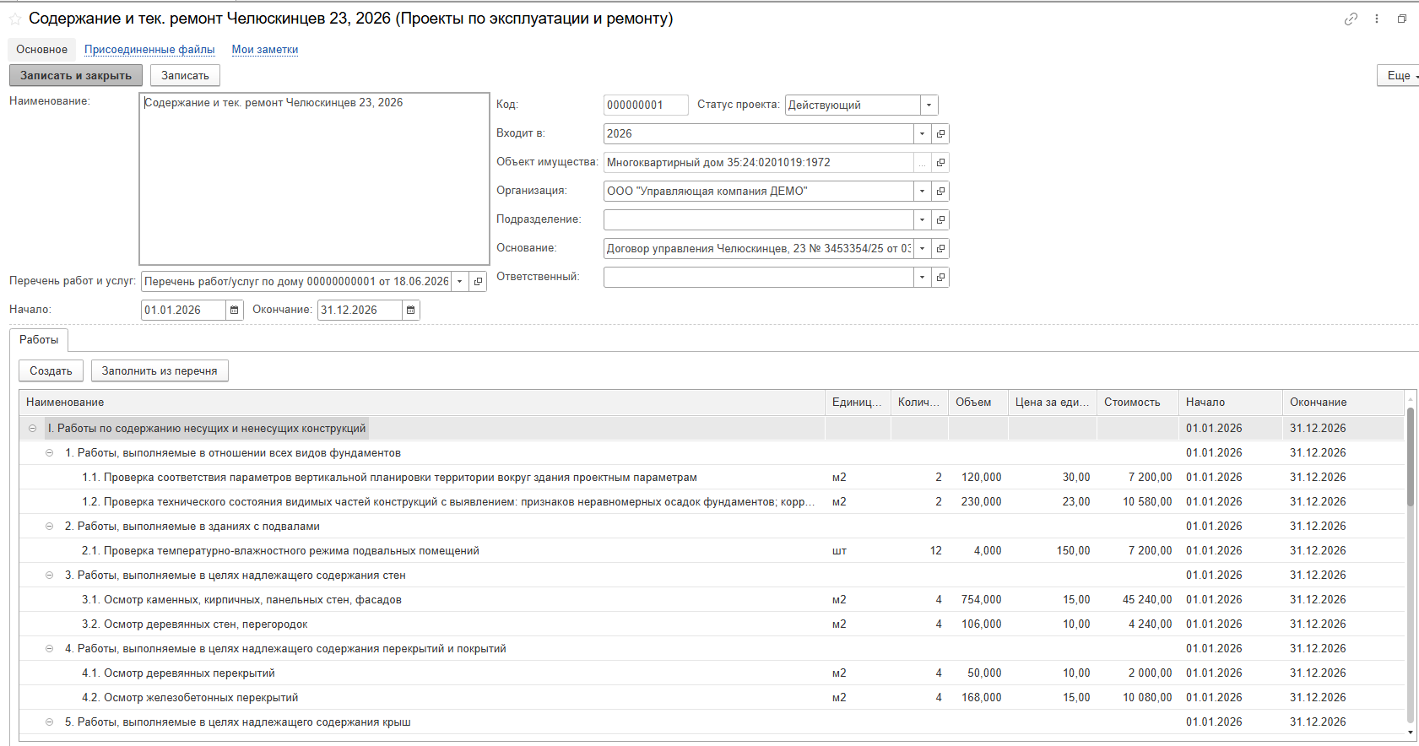1419x746 pixels.
Task: Click the 'Записать' button
Action: pyautogui.click(x=185, y=75)
